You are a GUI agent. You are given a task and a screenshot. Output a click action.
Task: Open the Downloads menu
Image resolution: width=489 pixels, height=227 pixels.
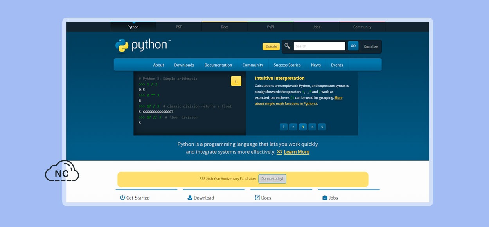[184, 65]
